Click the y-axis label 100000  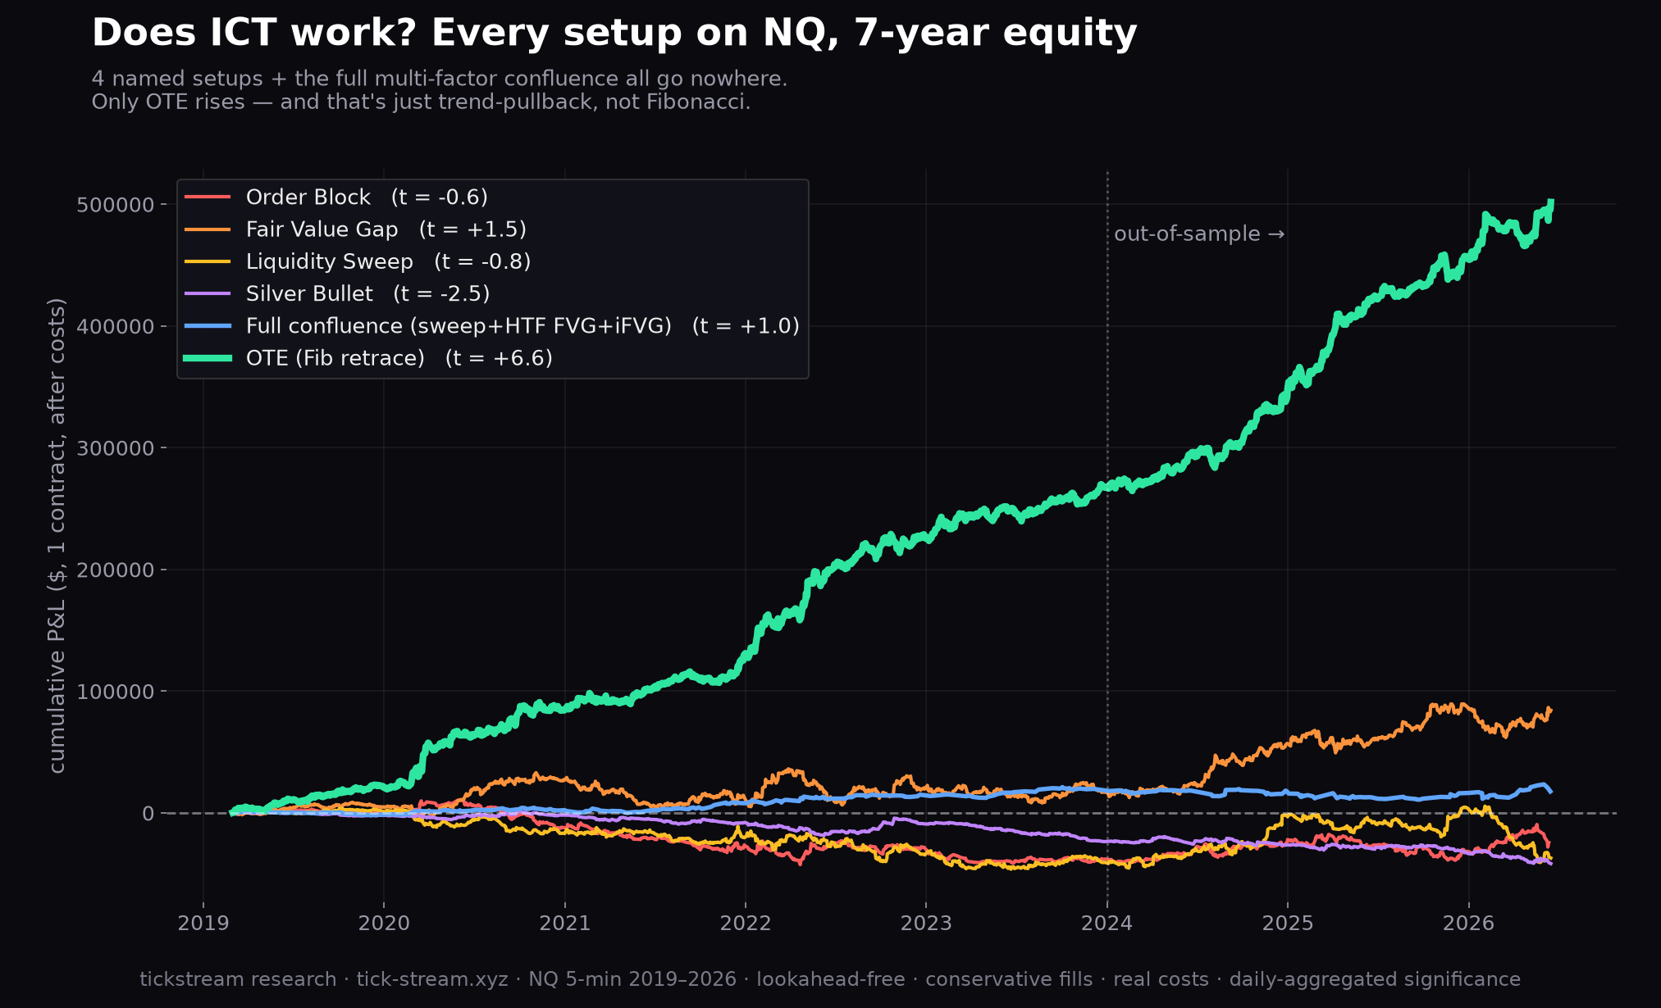pyautogui.click(x=115, y=692)
